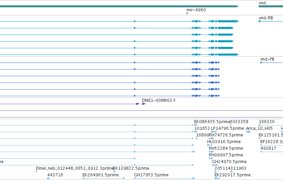Select the 205114 alignment label
The width and height of the screenshot is (283, 180).
(x=222, y=168)
